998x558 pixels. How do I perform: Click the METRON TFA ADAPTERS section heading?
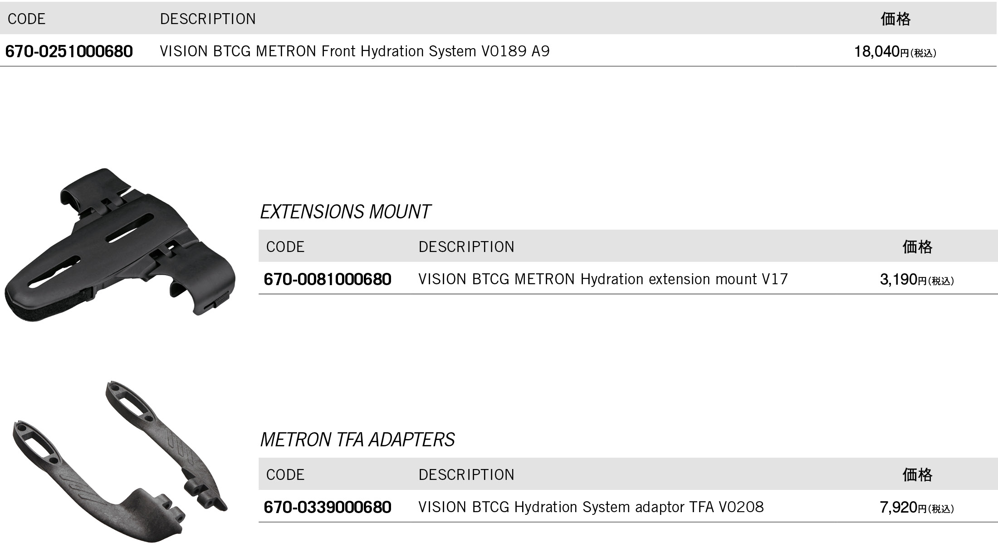coord(357,440)
